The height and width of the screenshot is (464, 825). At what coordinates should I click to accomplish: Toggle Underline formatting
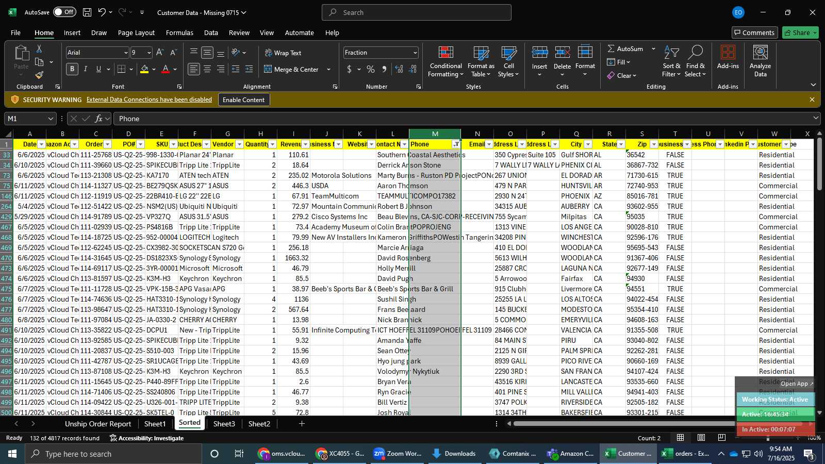click(98, 69)
